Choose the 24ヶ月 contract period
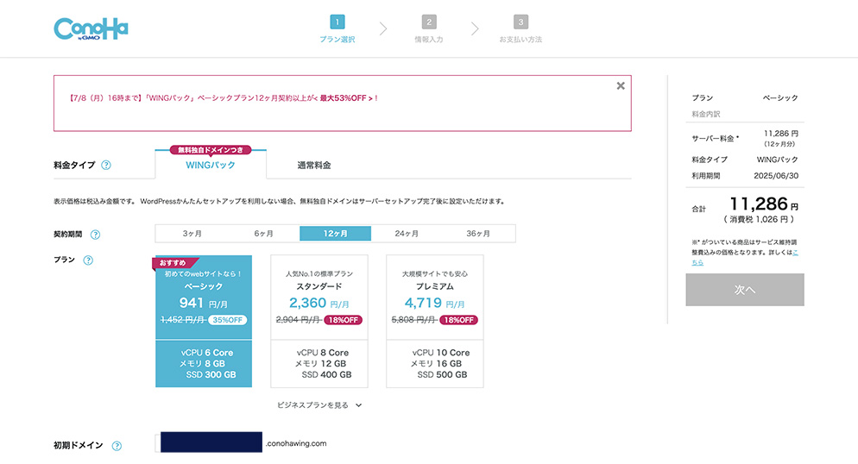 click(407, 234)
